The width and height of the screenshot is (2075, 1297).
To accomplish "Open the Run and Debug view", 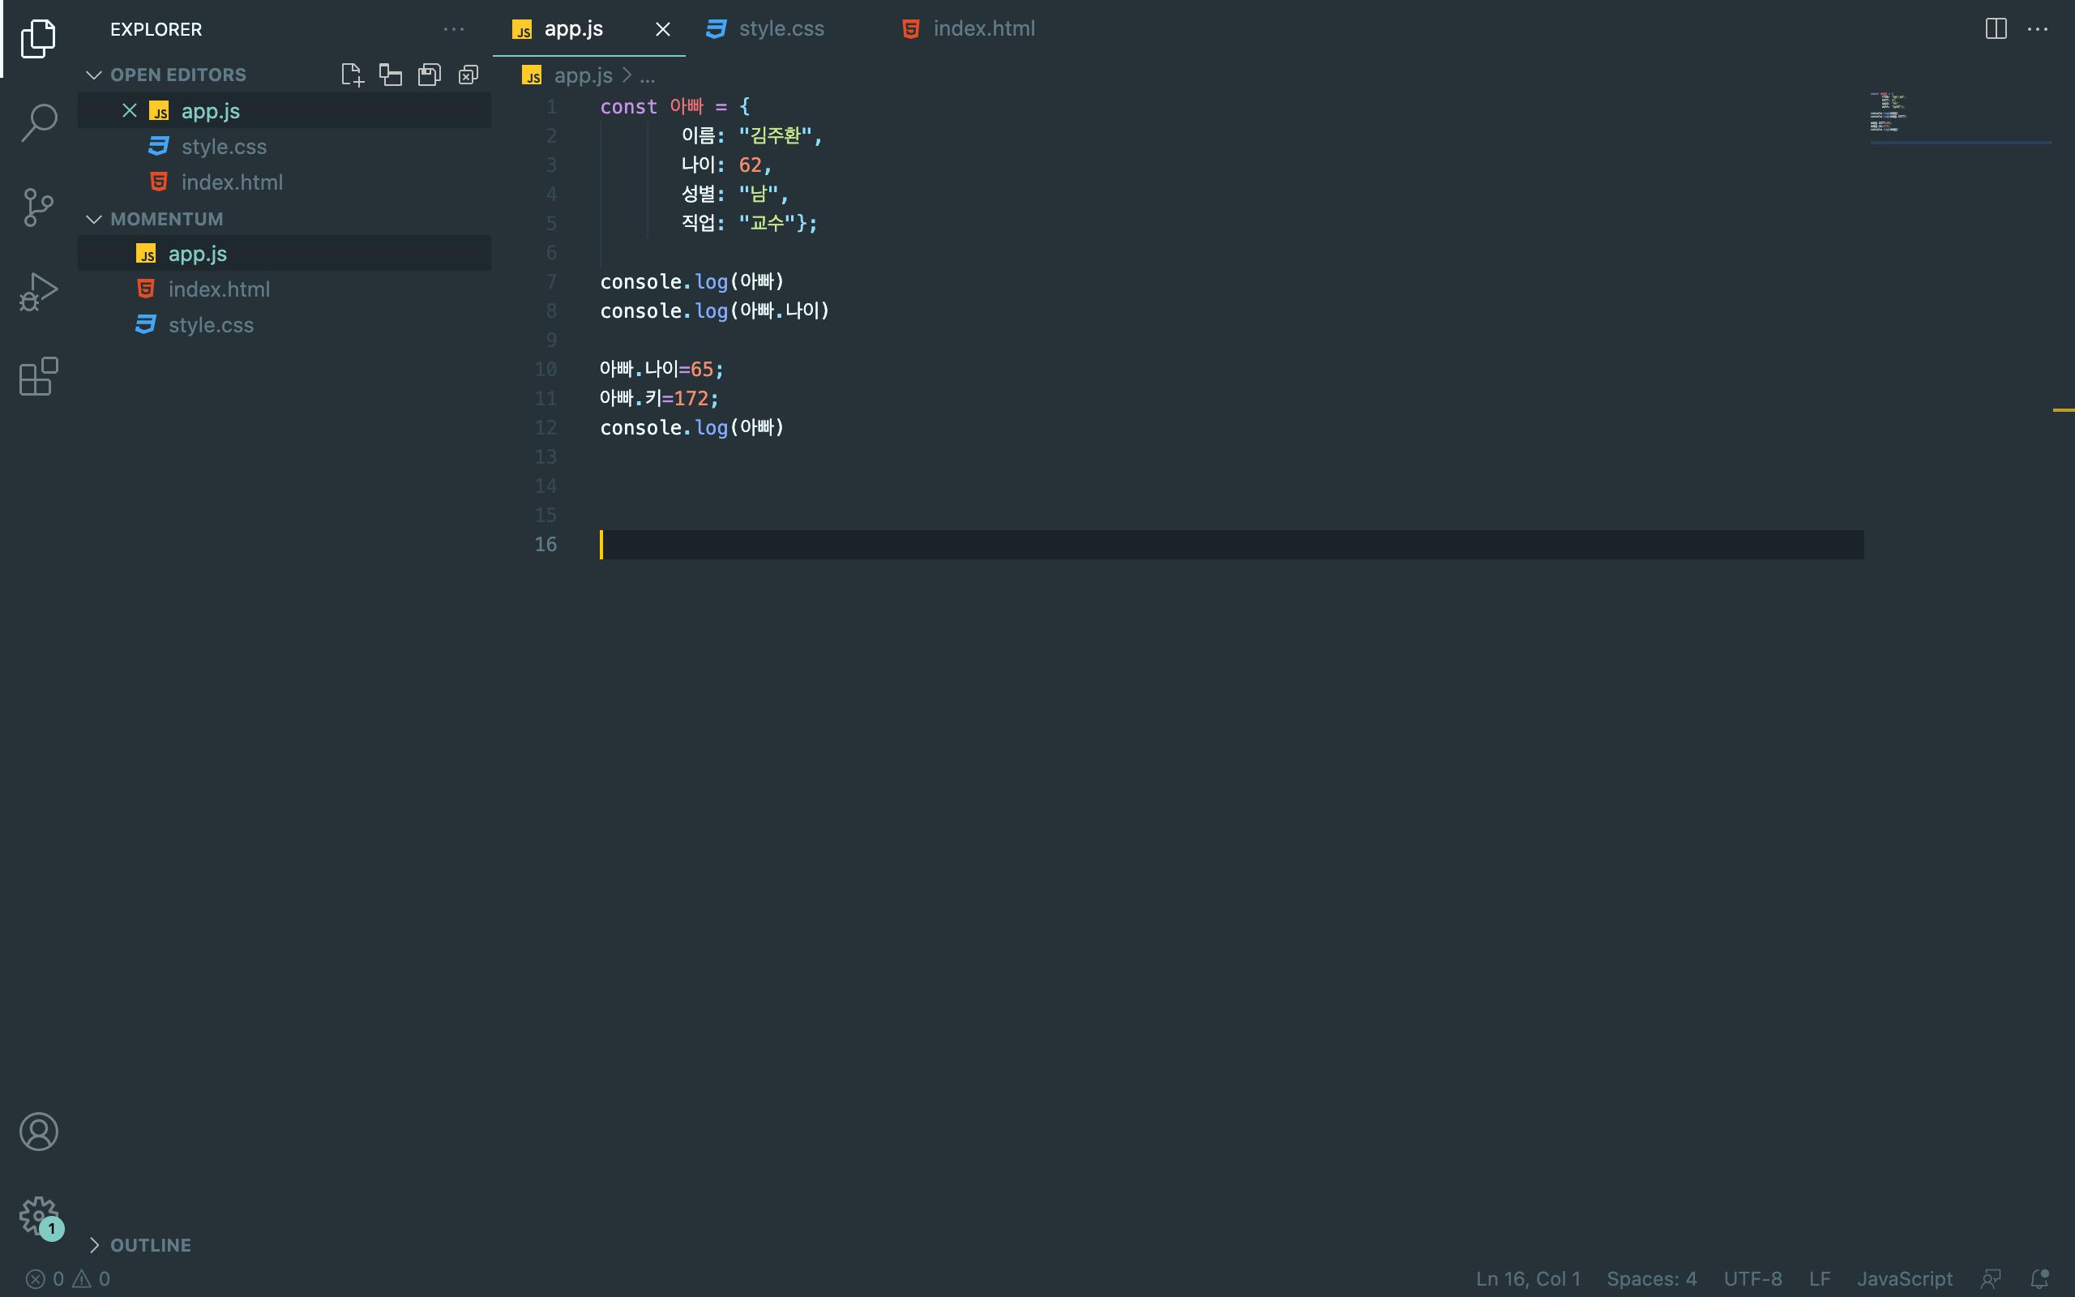I will [39, 292].
